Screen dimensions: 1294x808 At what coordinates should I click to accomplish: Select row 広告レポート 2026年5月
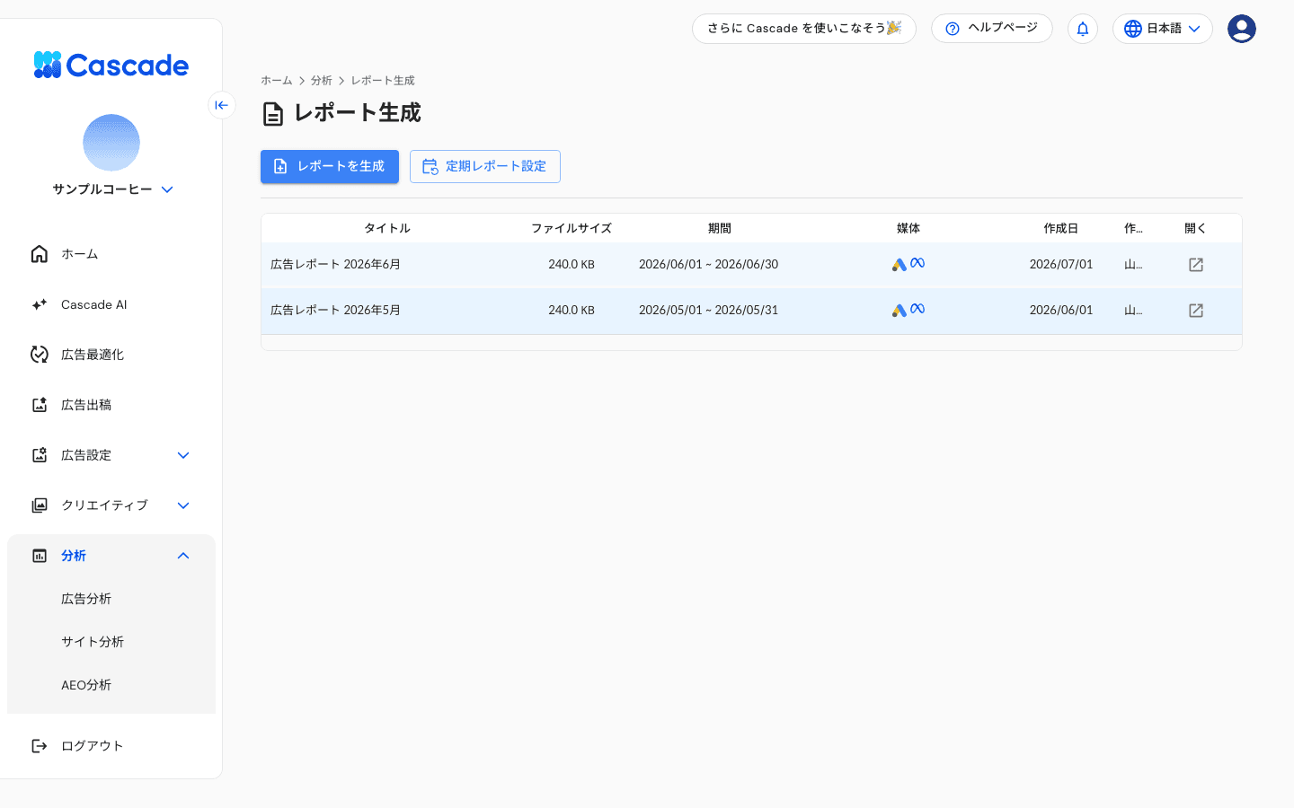[x=751, y=311]
